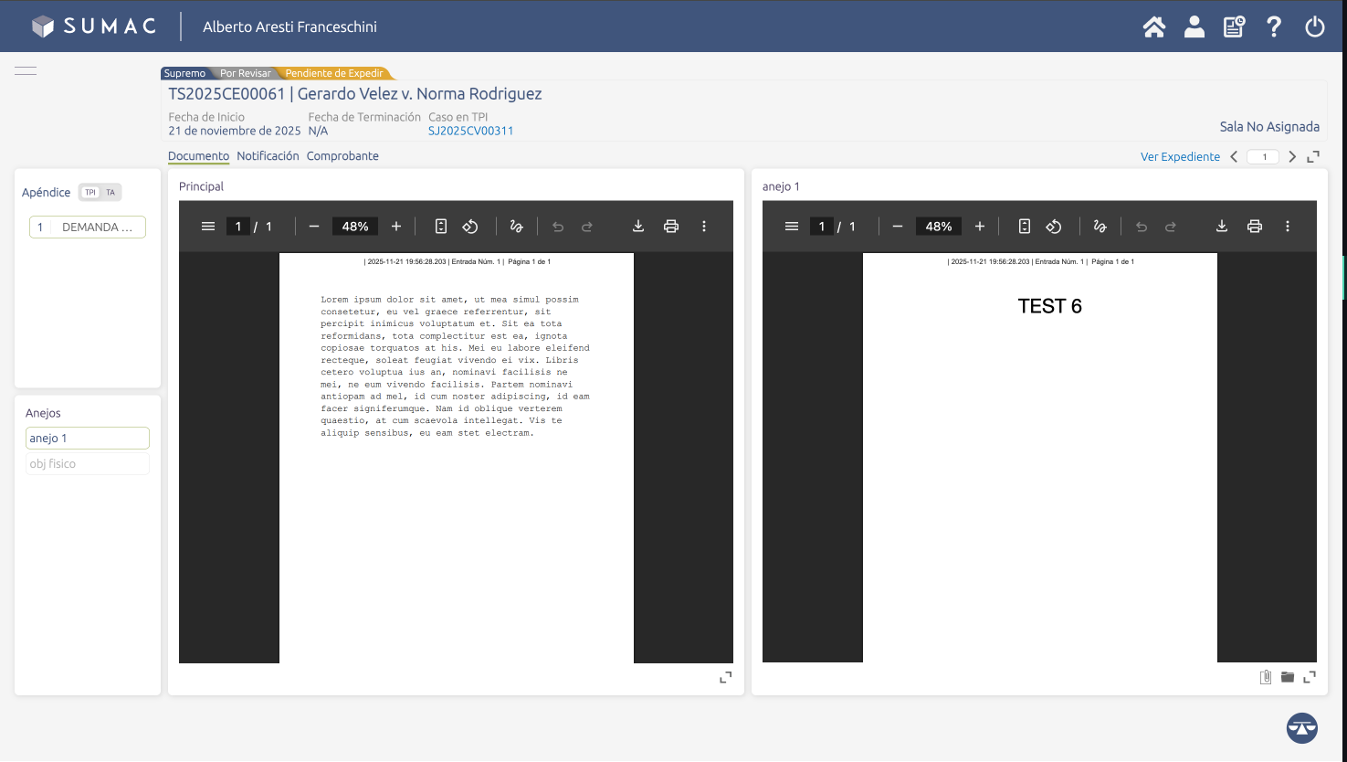1347x762 pixels.
Task: Click the power logout icon
Action: [1314, 26]
